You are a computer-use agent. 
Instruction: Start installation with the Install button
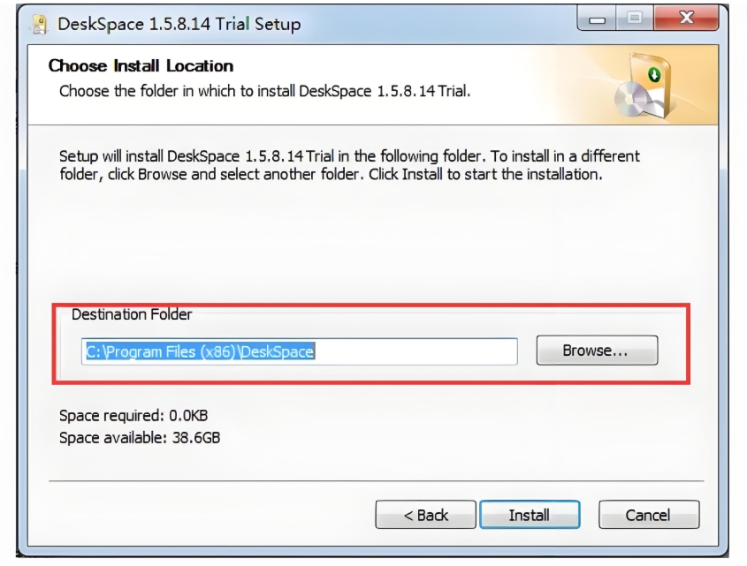pos(529,515)
